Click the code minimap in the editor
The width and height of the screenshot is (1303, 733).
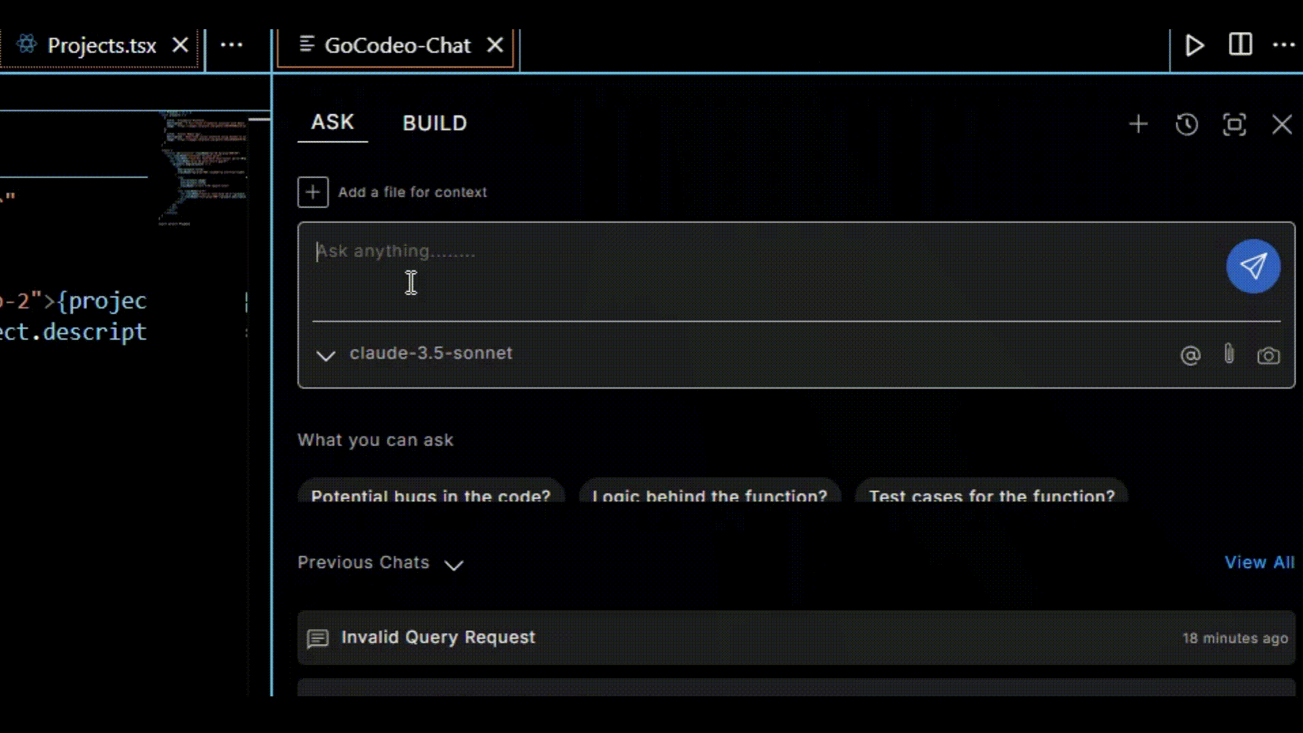point(204,168)
